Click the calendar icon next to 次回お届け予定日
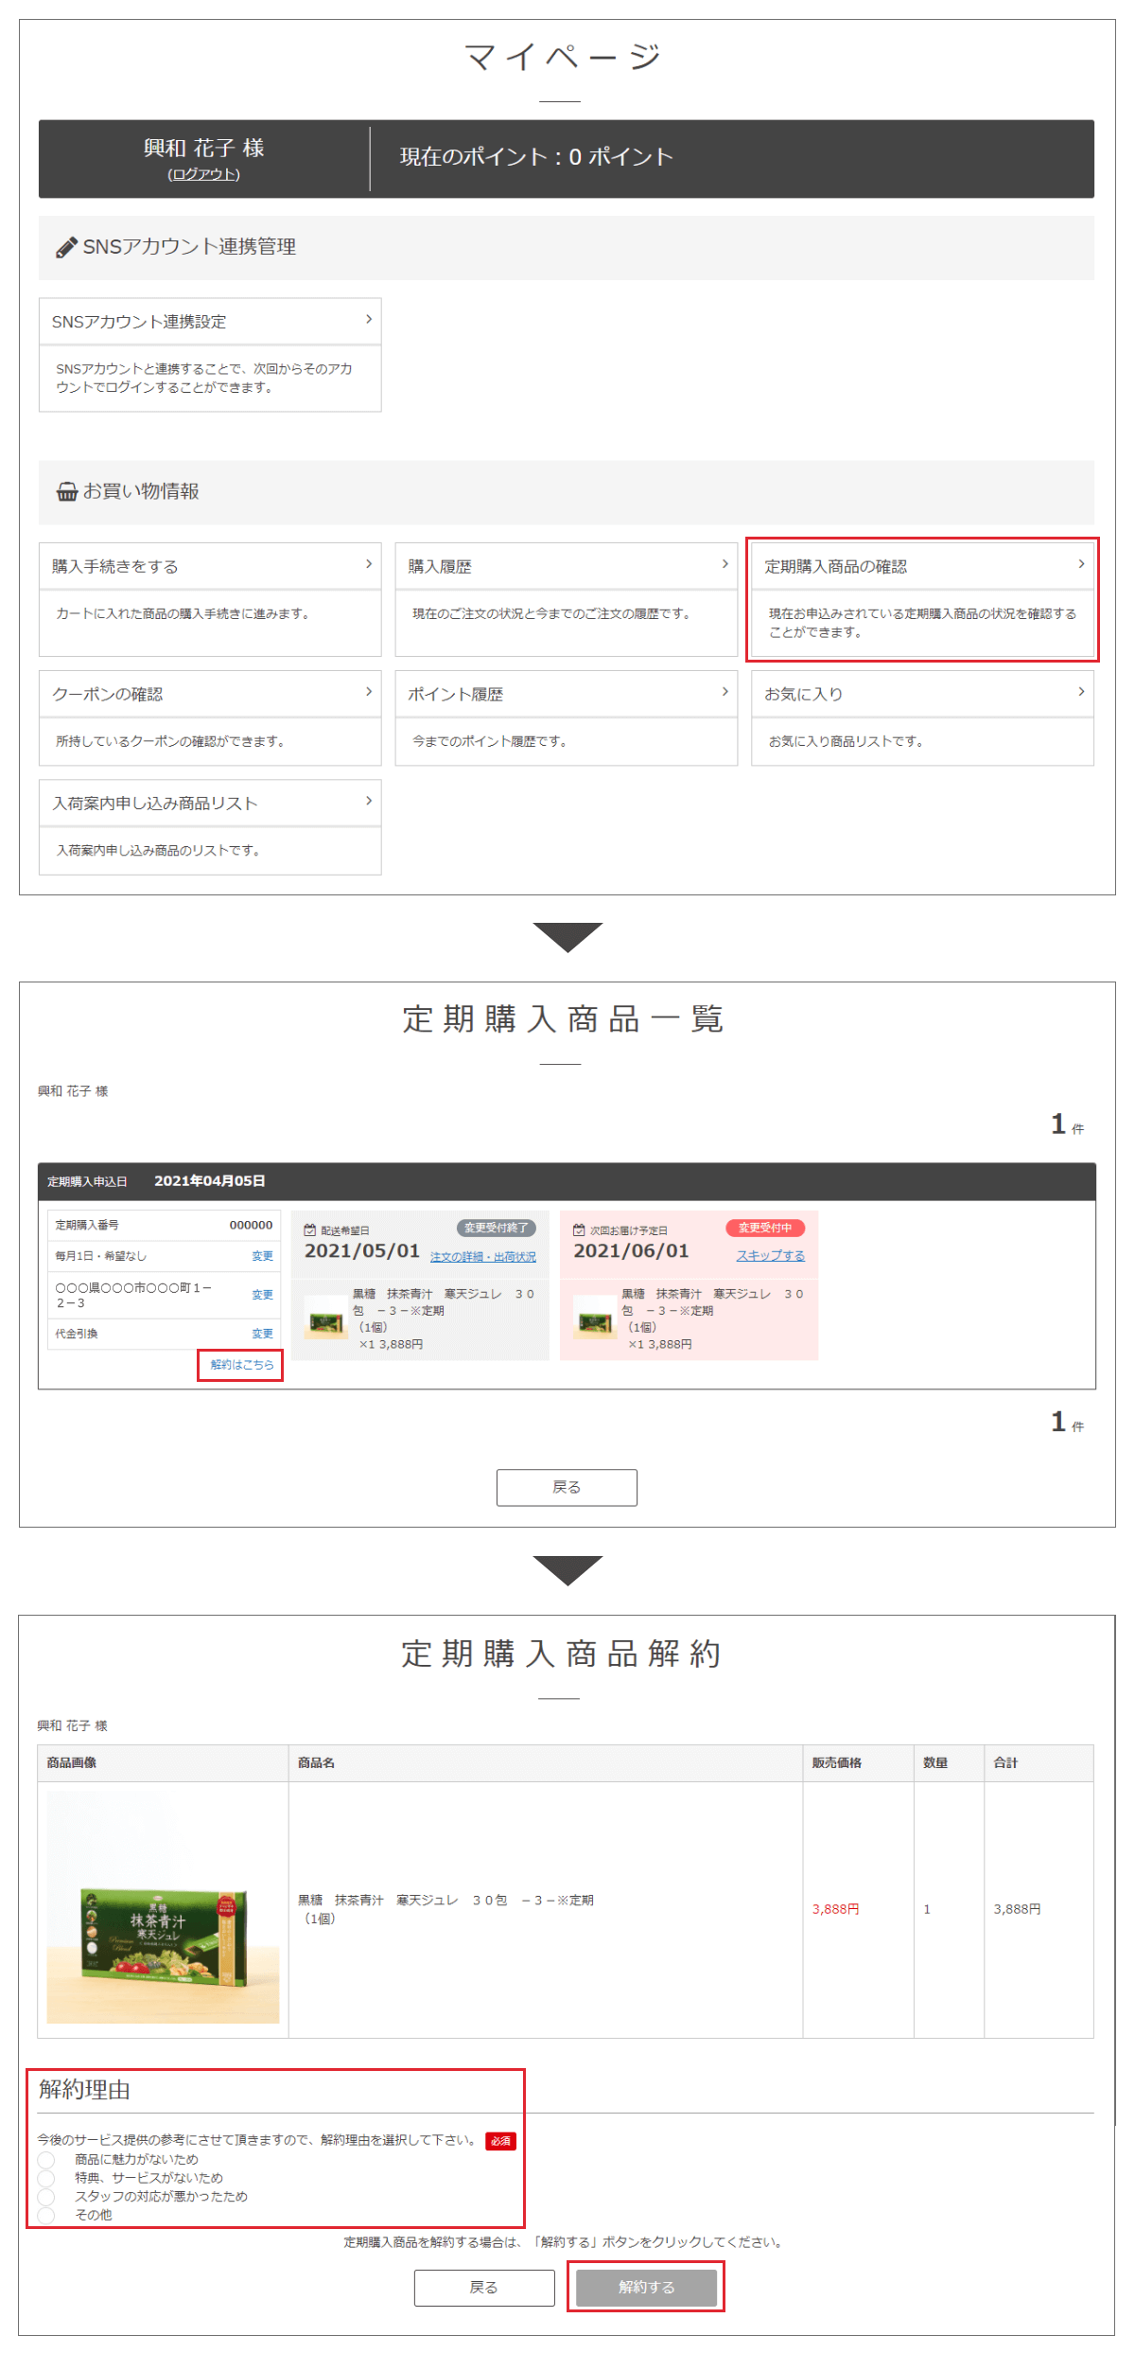 [x=579, y=1230]
